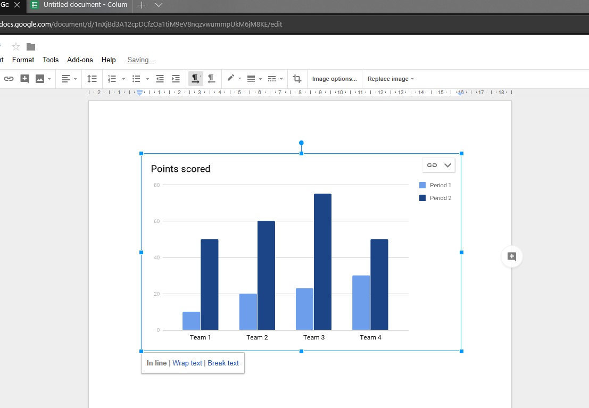Viewport: 589px width, 408px height.
Task: Open the Insert image icon
Action: pyautogui.click(x=40, y=79)
